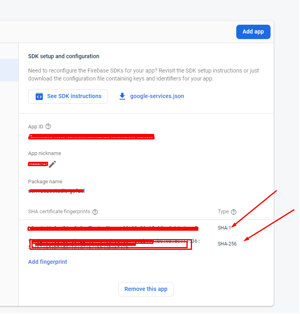Viewport: 300px width, 314px height.
Task: Click the SDK setup and configuration heading
Action: (x=64, y=56)
